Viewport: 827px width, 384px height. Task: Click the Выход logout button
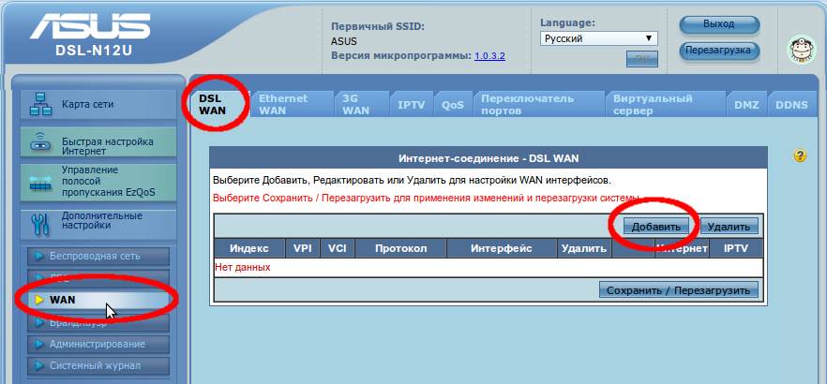pyautogui.click(x=719, y=24)
